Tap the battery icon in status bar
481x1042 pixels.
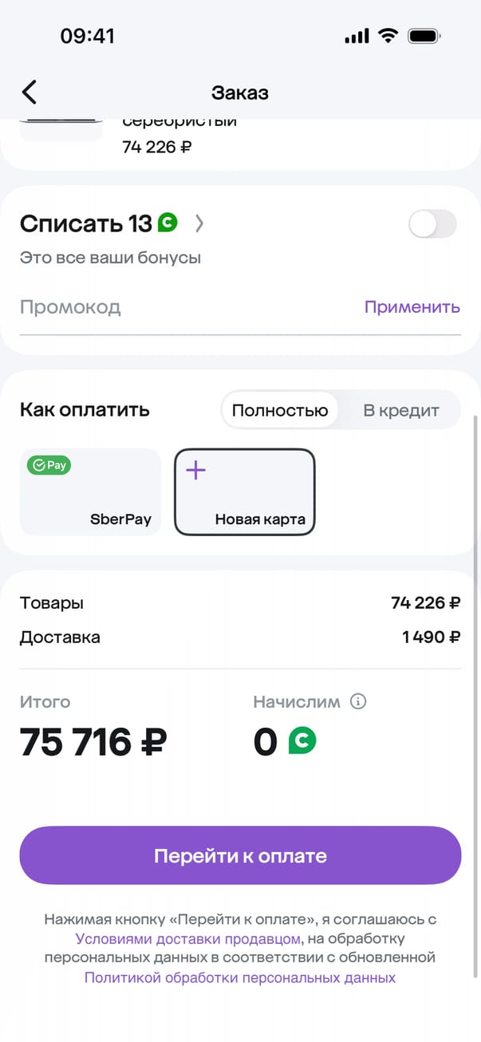click(x=424, y=36)
